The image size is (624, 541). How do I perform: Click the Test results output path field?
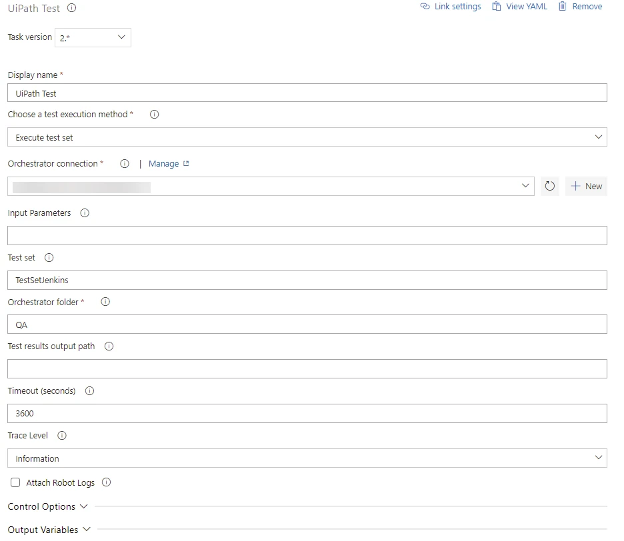coord(307,368)
